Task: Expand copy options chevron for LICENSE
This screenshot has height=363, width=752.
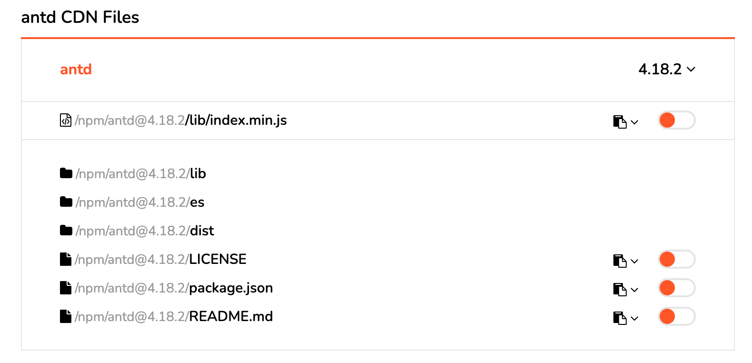Action: 634,261
